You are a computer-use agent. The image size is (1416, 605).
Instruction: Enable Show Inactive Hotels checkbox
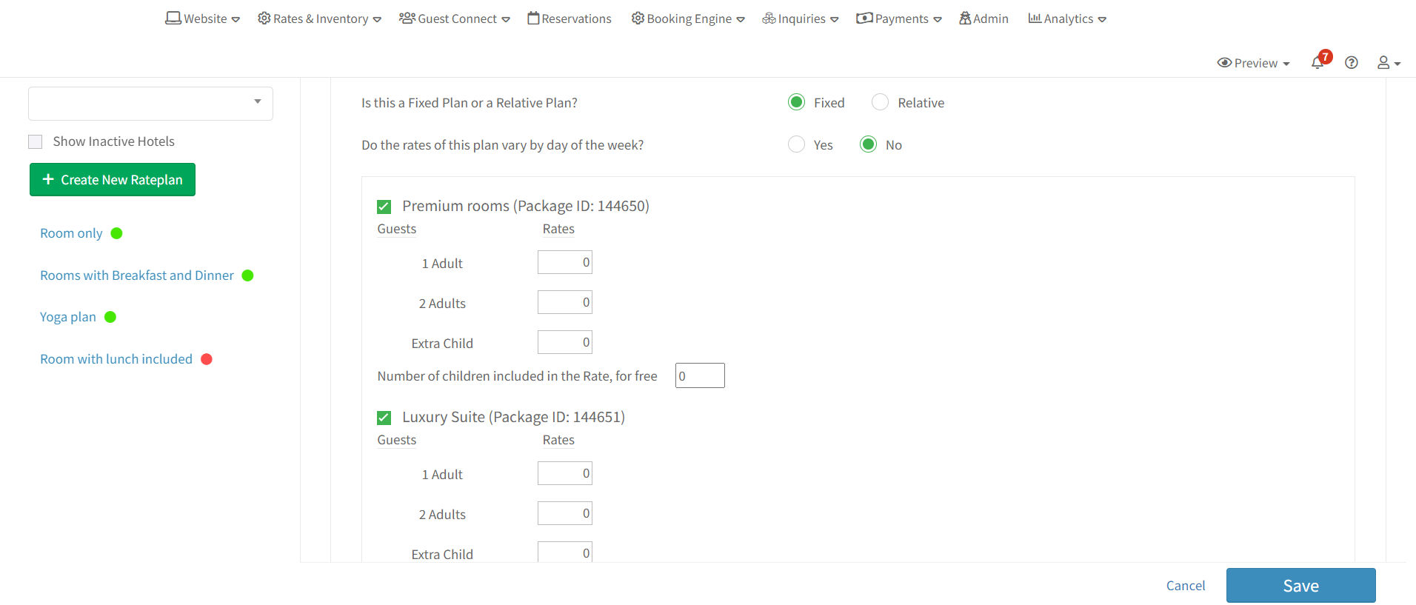tap(36, 141)
